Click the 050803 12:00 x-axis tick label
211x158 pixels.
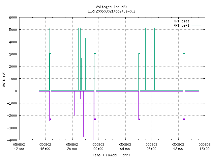coord(178,146)
